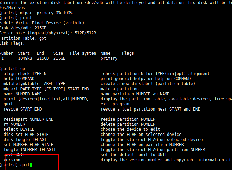Click the 'Flags' column header

click(128, 53)
